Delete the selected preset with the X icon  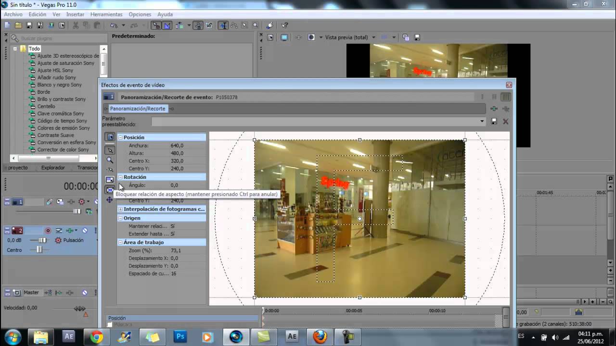pyautogui.click(x=506, y=121)
